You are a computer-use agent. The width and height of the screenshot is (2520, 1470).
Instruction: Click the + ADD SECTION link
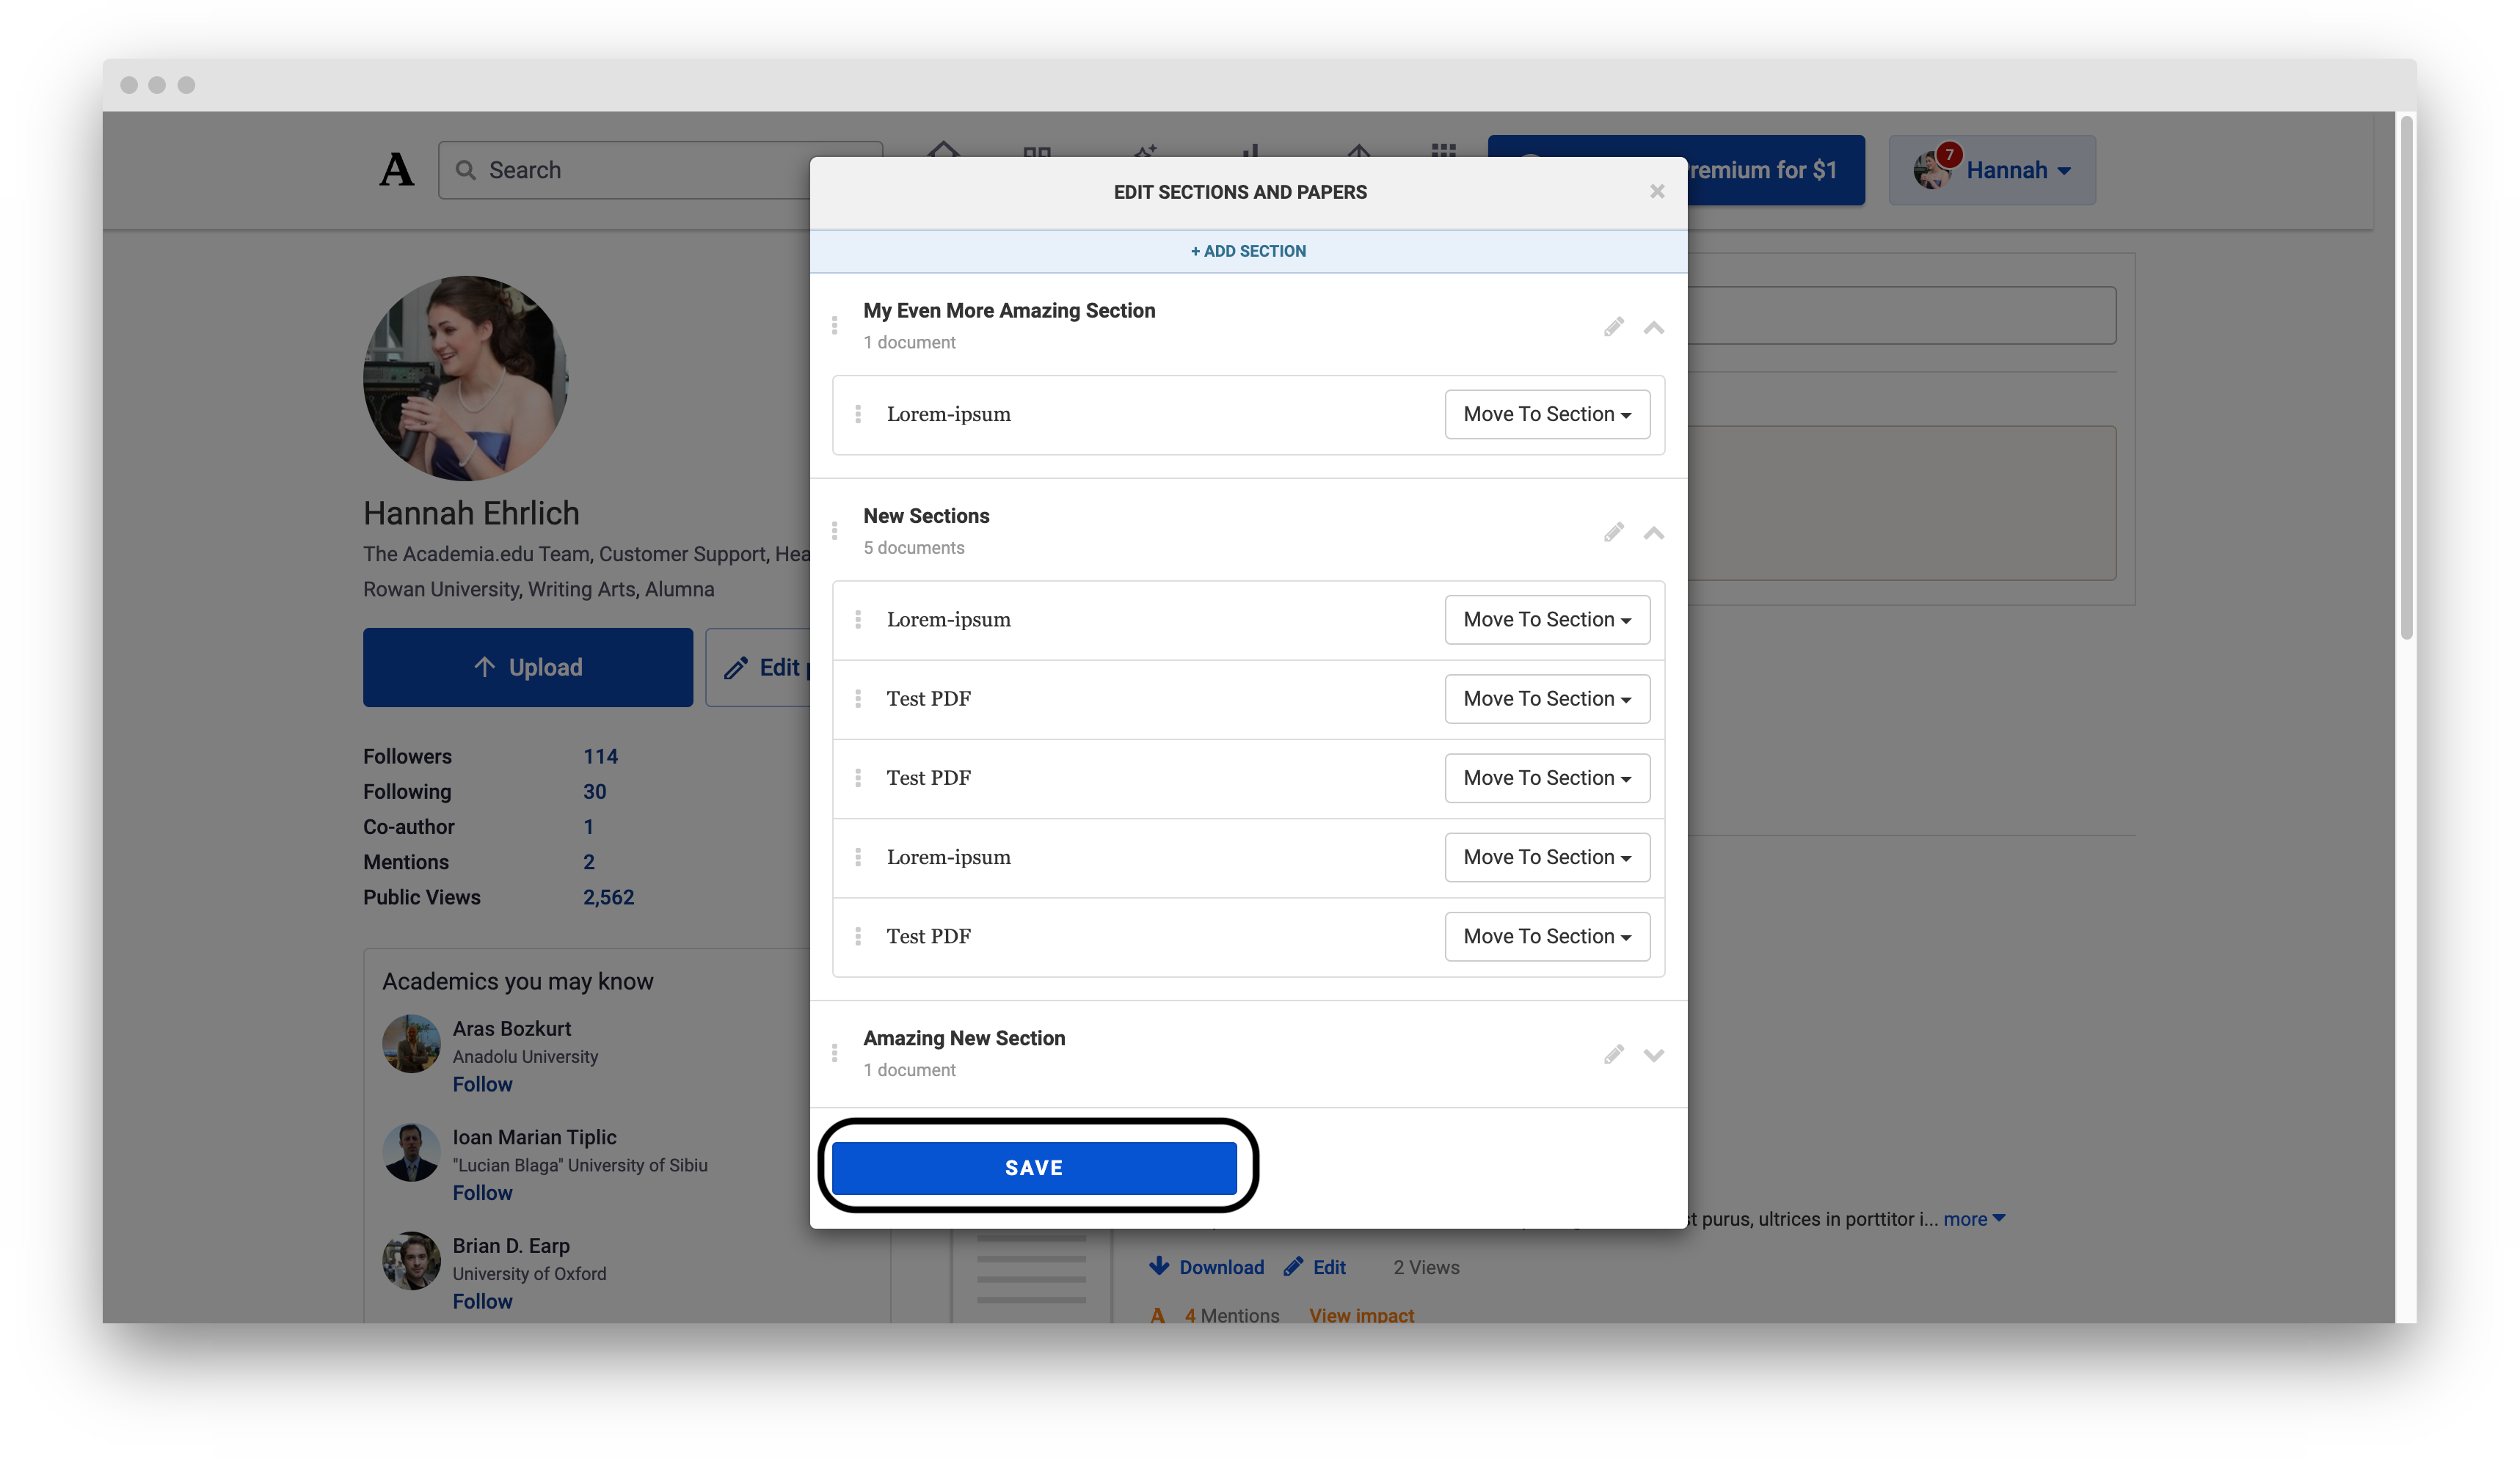[x=1248, y=251]
